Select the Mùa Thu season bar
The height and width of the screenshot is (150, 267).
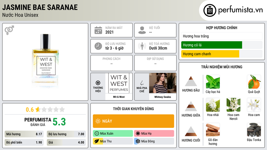(113, 141)
